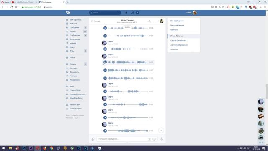
Task: Open 'Товары' in the left menu
Action: click(x=72, y=64)
